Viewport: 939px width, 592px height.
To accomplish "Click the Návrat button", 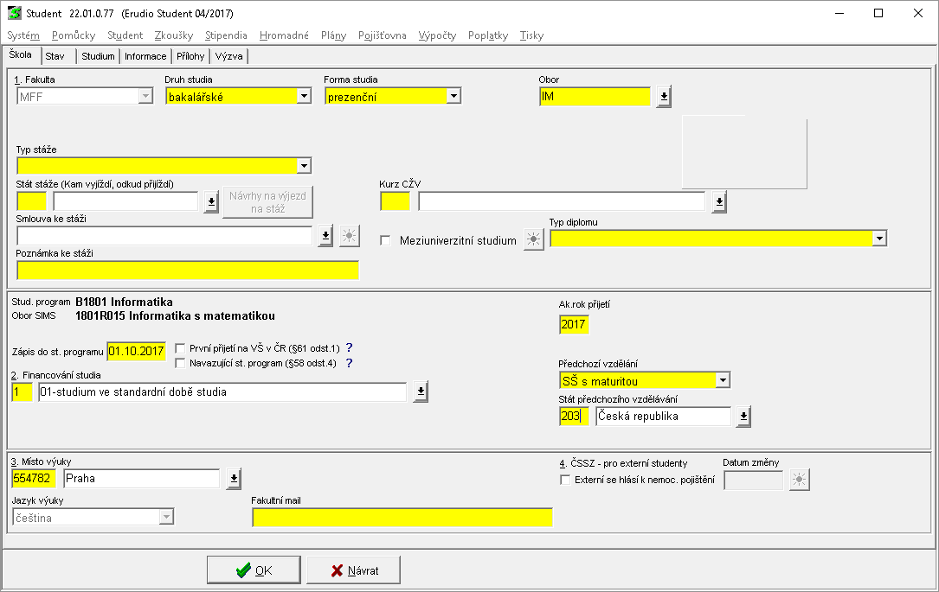I will [352, 570].
